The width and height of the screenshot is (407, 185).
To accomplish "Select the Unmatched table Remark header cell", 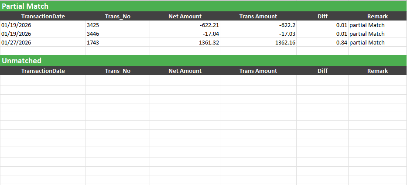I will click(x=378, y=71).
